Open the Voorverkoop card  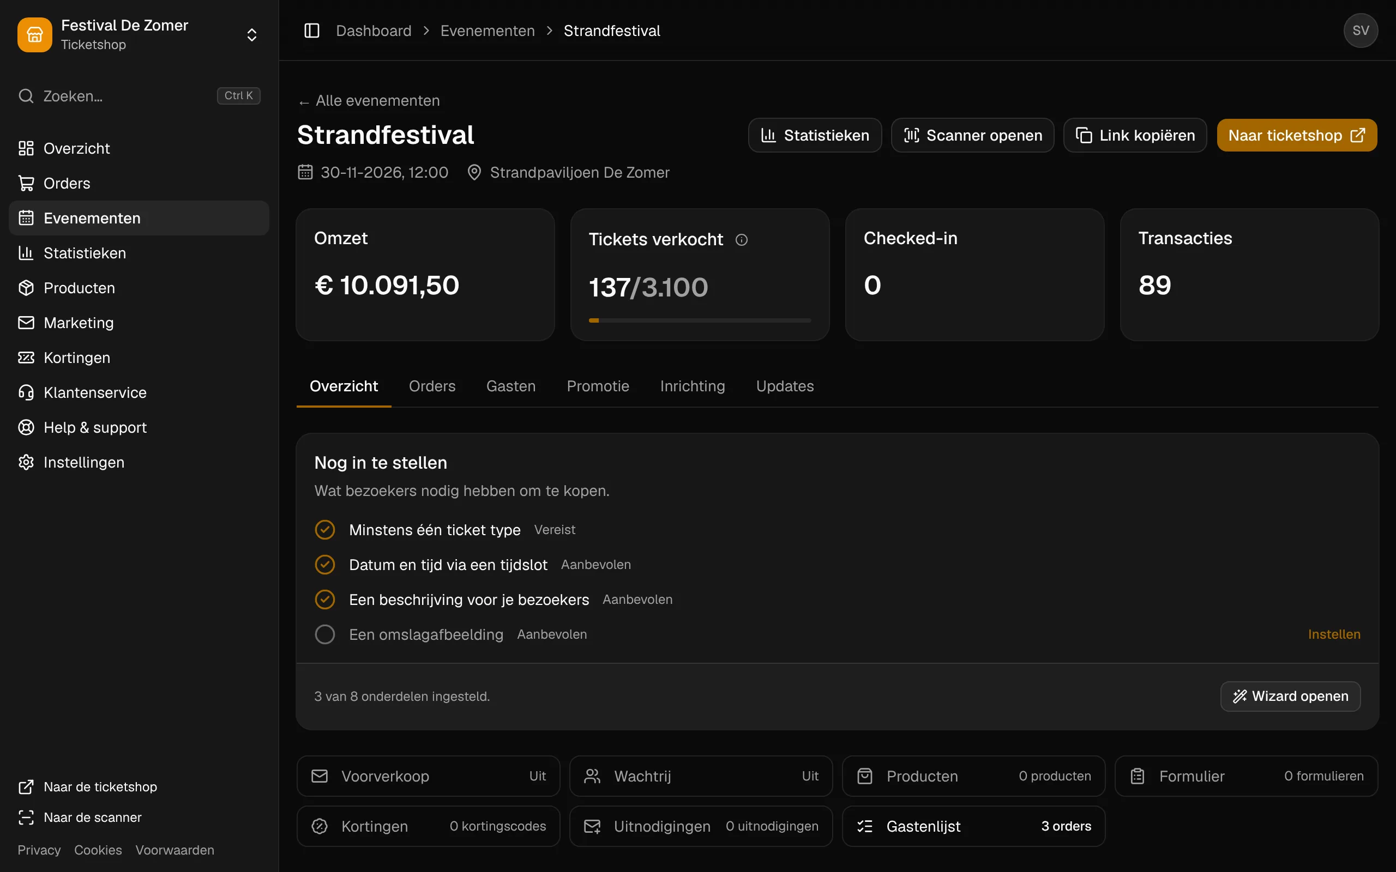coord(428,776)
